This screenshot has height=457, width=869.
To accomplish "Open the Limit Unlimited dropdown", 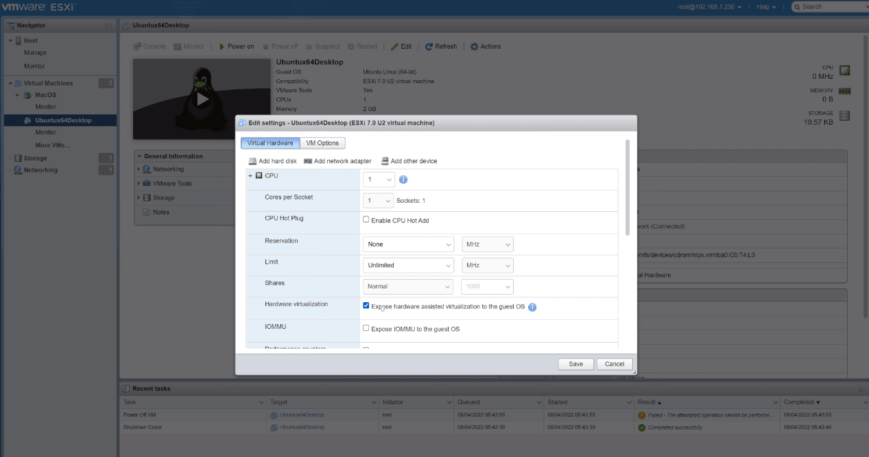I will click(x=408, y=265).
